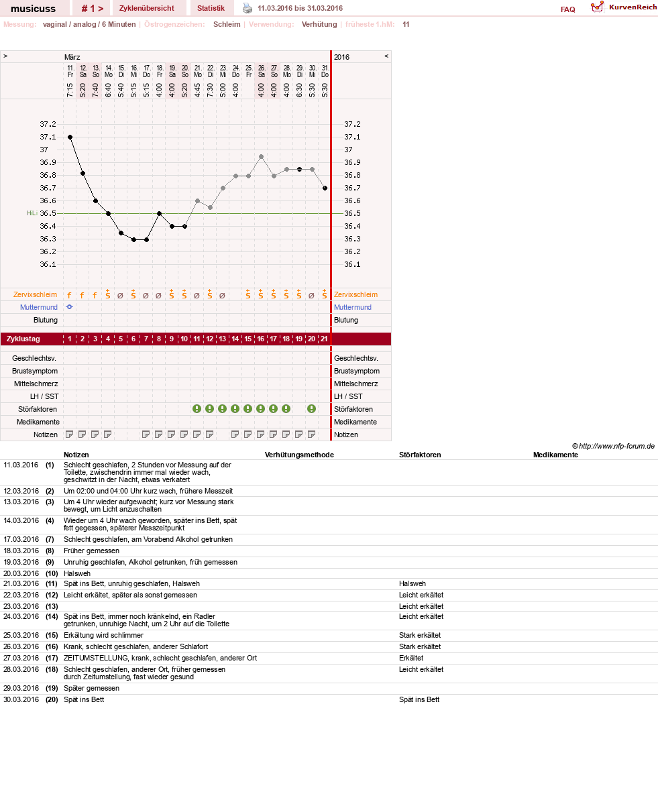Screen dimensions: 658x806
Task: Open the note icon for cycle day 3
Action: pyautogui.click(x=95, y=435)
